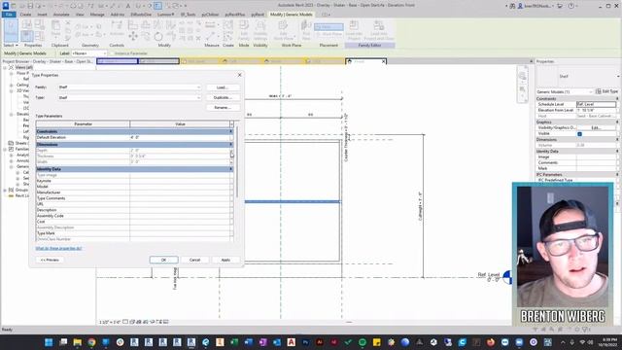This screenshot has width=622, height=350.
Task: Choose the Rotate tool in the Modify panel
Action: tap(158, 37)
